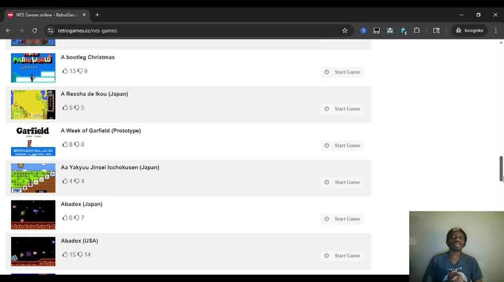This screenshot has height=282, width=504.
Task: Start Game for Abadox (Japan)
Action: [x=342, y=219]
